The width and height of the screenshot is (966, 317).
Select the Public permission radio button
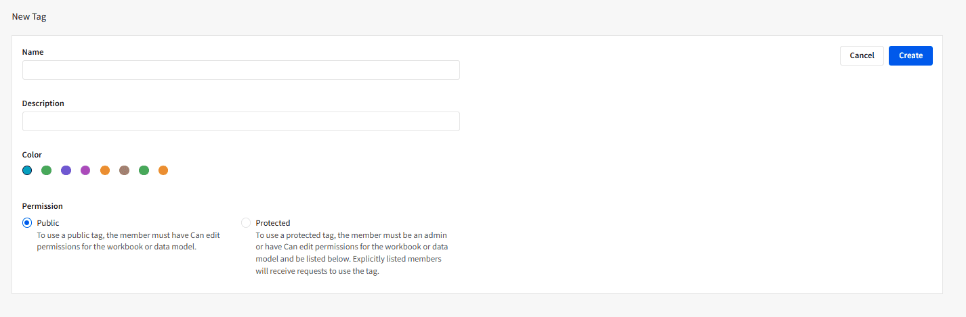27,223
